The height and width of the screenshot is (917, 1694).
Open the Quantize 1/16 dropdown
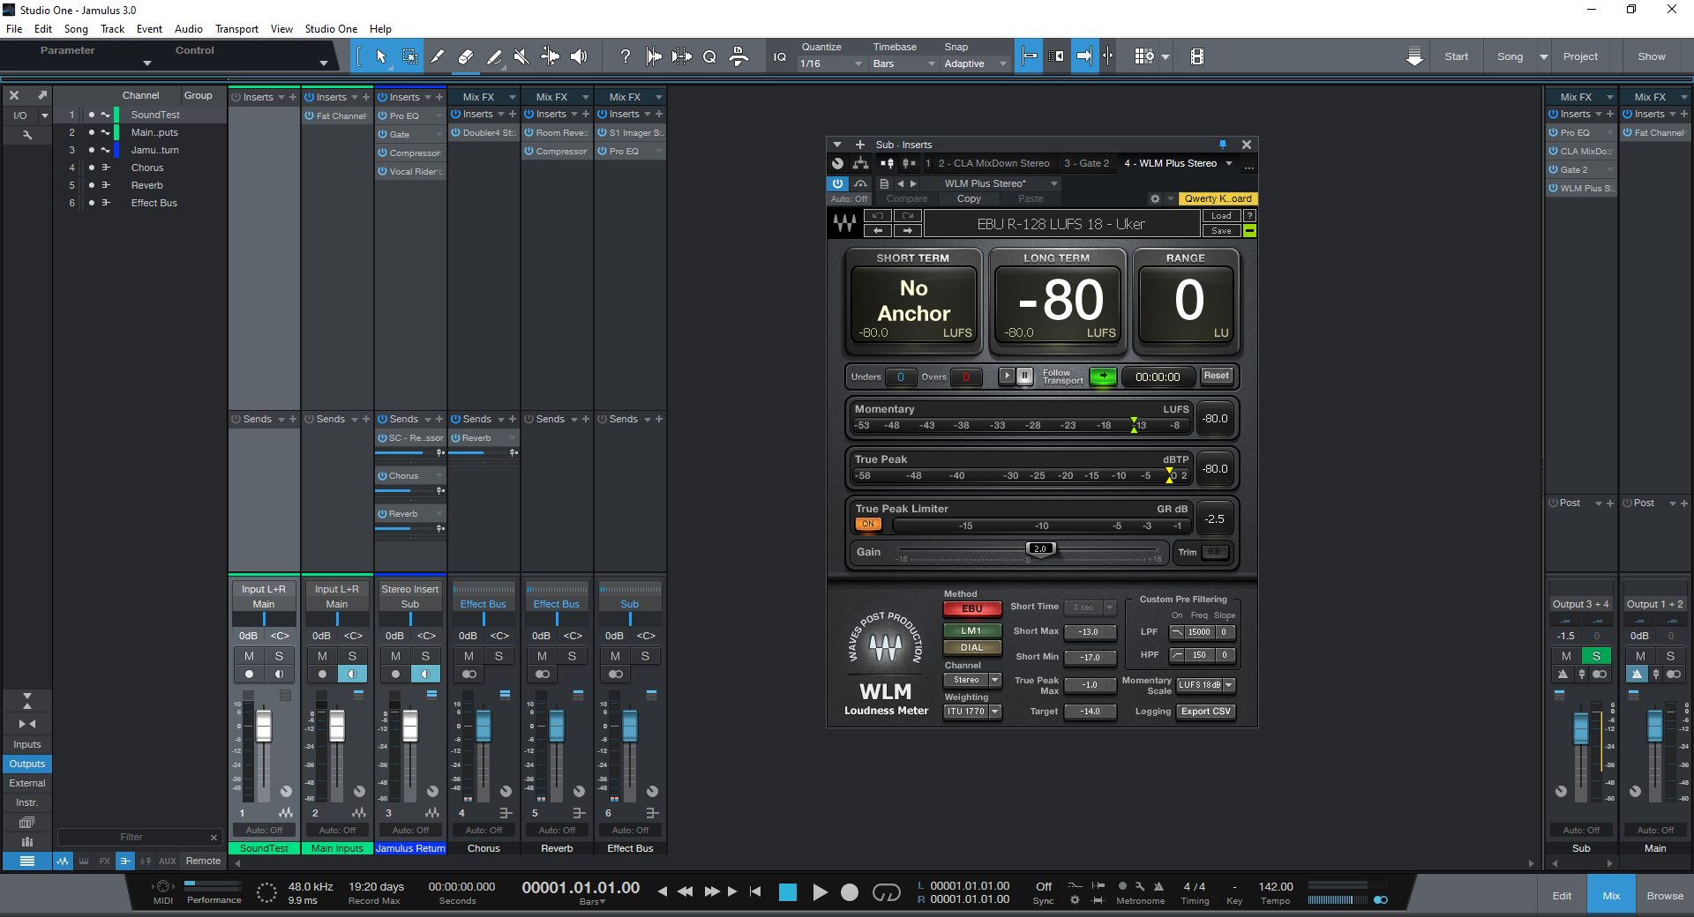[x=831, y=63]
